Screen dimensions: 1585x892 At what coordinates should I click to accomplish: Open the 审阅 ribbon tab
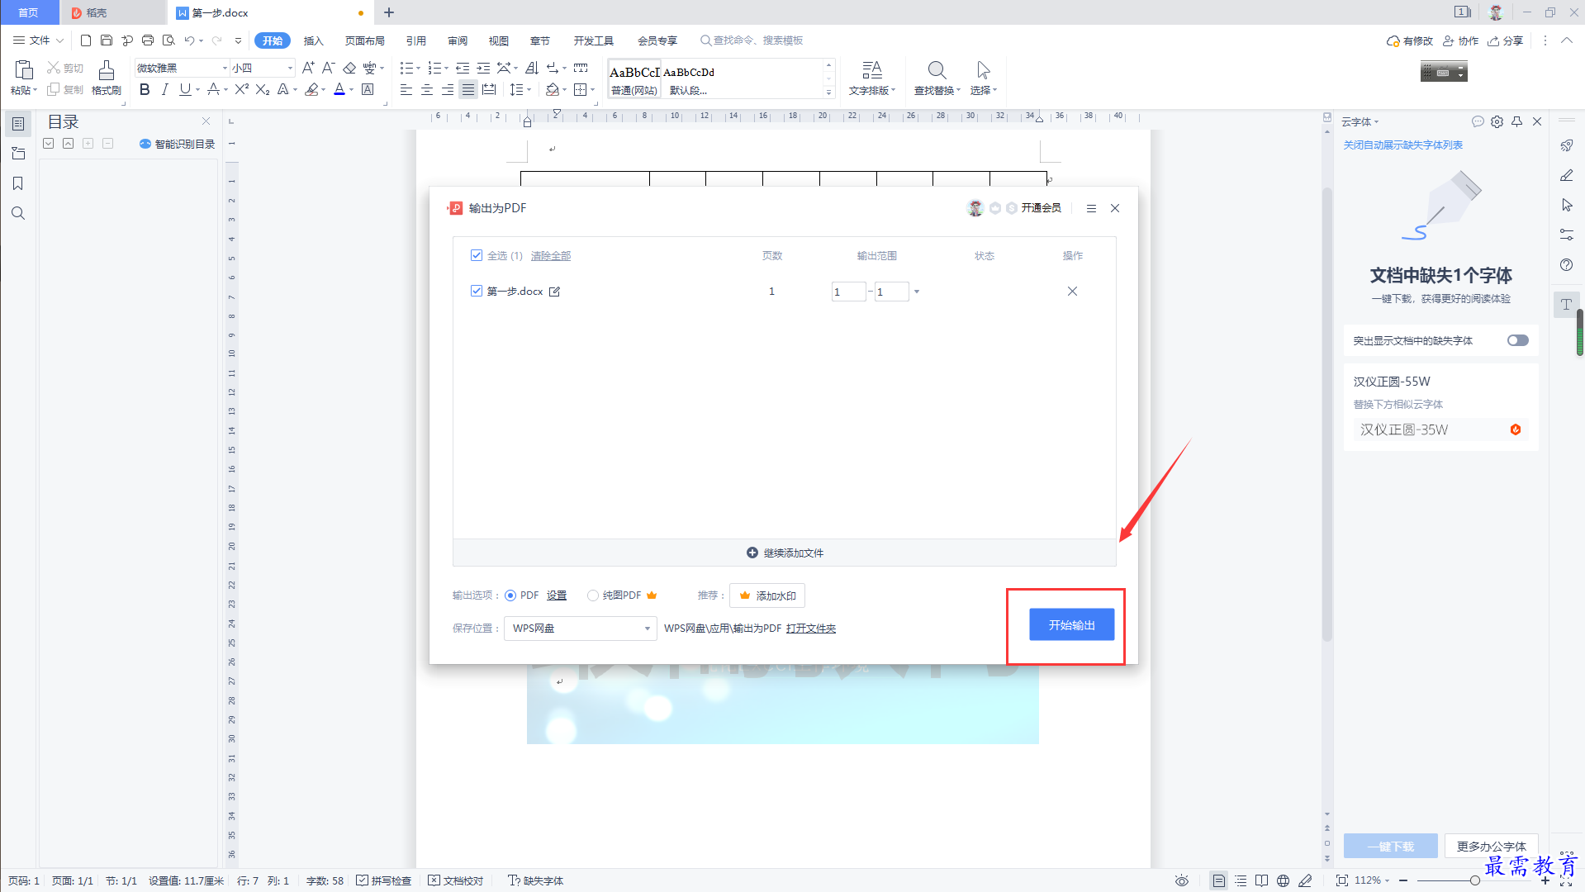pyautogui.click(x=458, y=40)
